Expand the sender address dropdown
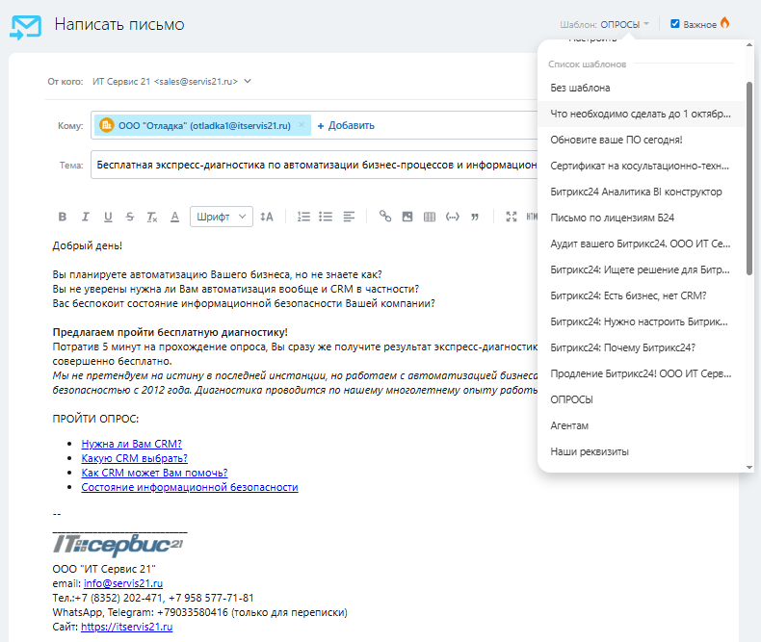The height and width of the screenshot is (642, 761). pyautogui.click(x=248, y=82)
